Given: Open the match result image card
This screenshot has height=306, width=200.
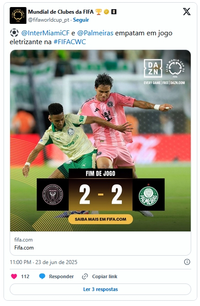Looking at the screenshot, I should pos(100,140).
